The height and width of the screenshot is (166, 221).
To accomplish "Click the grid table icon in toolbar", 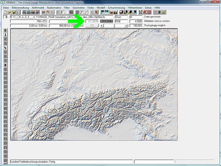I will pyautogui.click(x=155, y=12).
